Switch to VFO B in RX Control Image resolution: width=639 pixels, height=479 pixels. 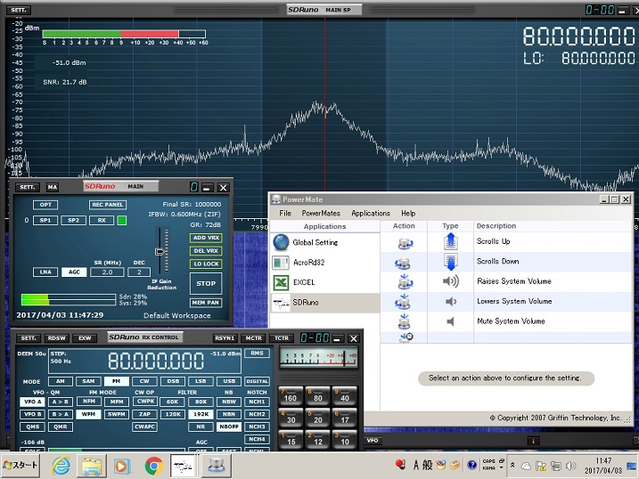coord(33,414)
